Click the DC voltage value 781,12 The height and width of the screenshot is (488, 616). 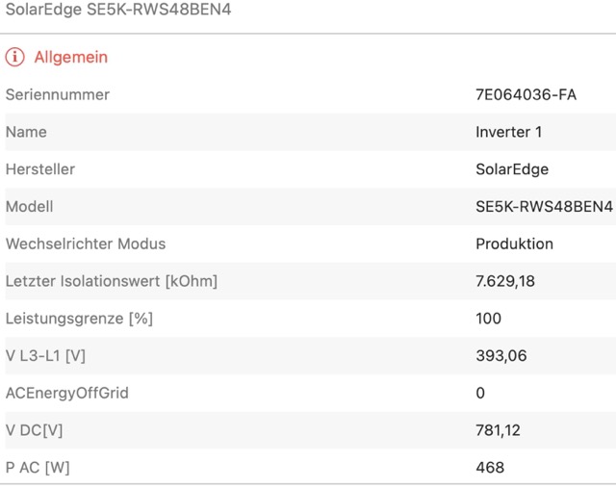click(x=499, y=430)
